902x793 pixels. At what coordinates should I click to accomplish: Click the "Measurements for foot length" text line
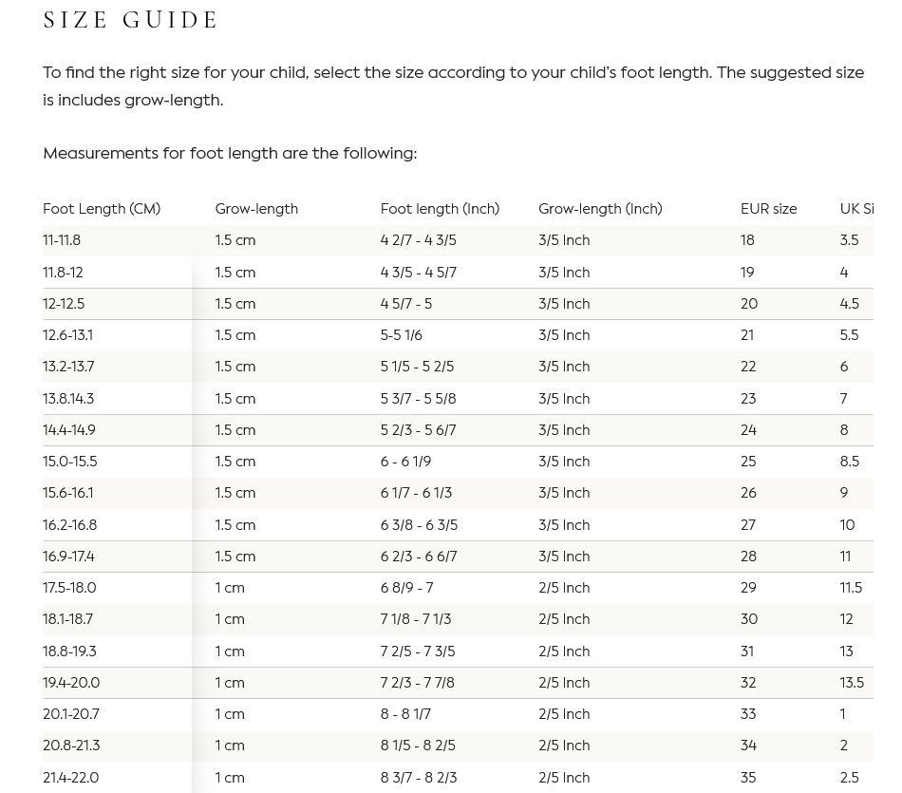tap(230, 153)
